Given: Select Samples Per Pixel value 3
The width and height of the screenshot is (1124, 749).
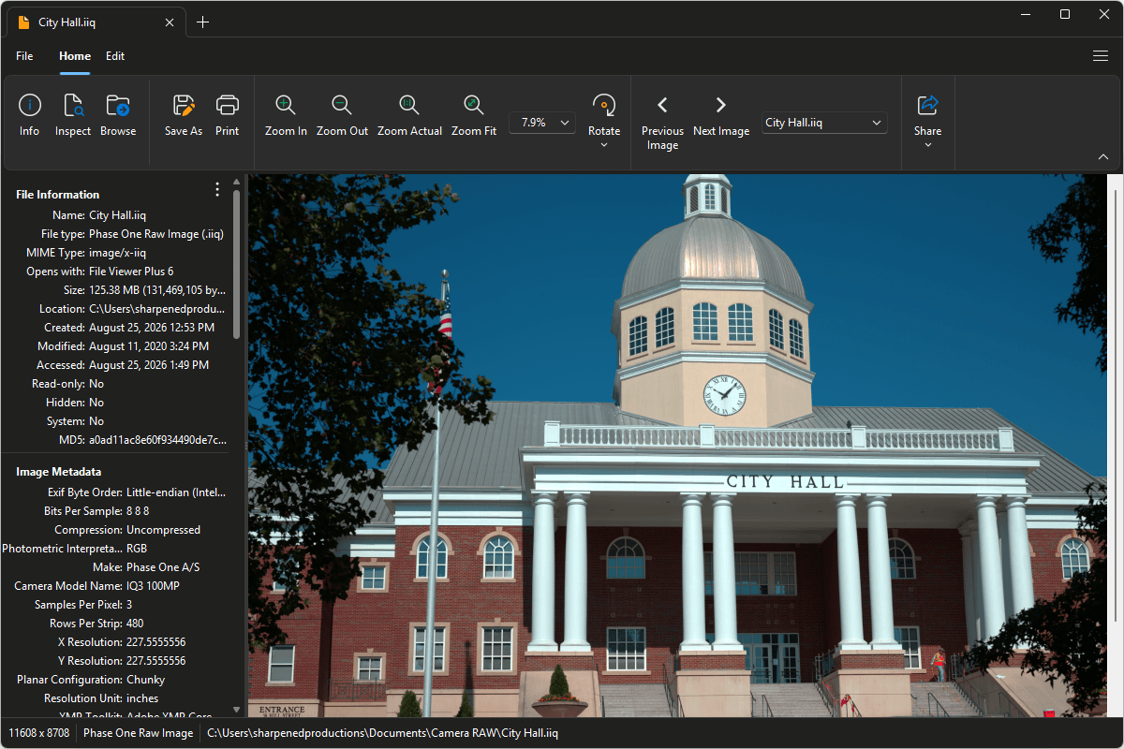Looking at the screenshot, I should pos(129,605).
